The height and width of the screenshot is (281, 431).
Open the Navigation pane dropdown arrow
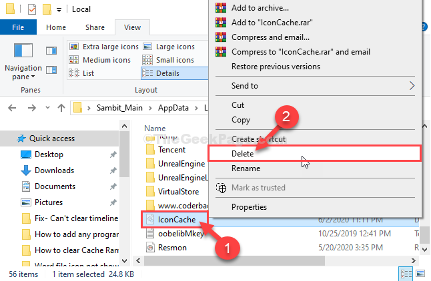[33, 77]
